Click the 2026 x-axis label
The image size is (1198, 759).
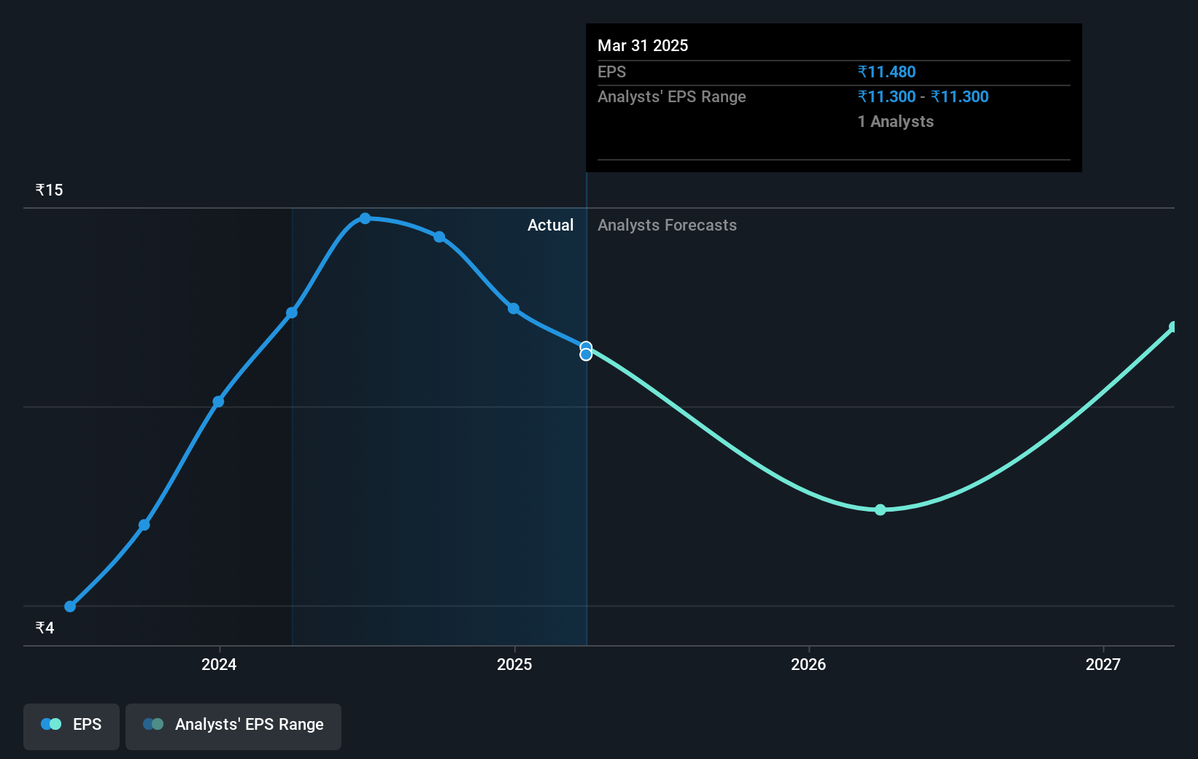[x=808, y=664]
